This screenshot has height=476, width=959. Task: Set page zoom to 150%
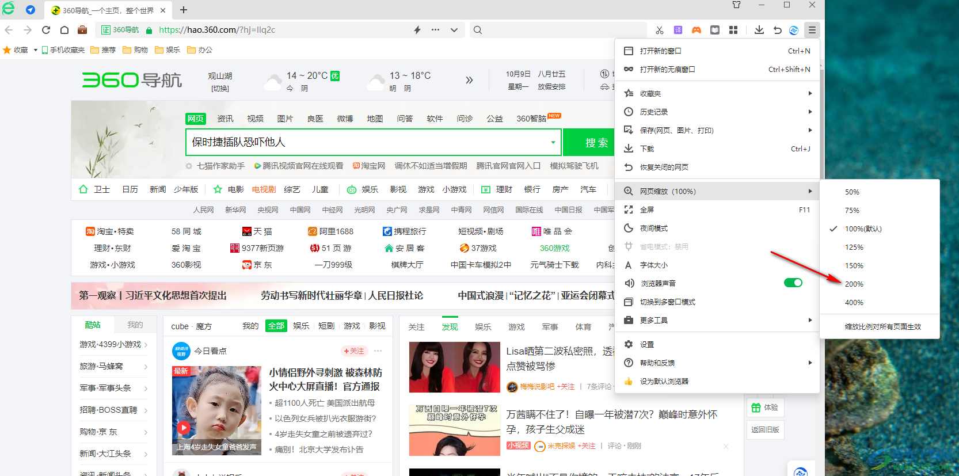pos(880,265)
